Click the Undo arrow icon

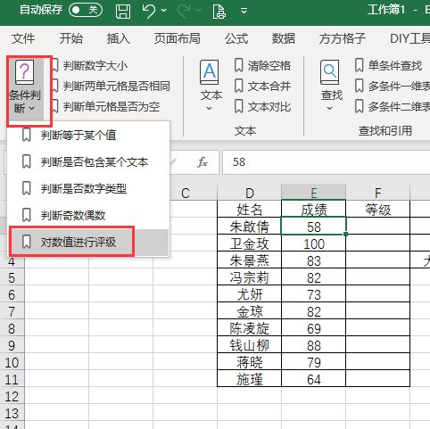tap(149, 11)
